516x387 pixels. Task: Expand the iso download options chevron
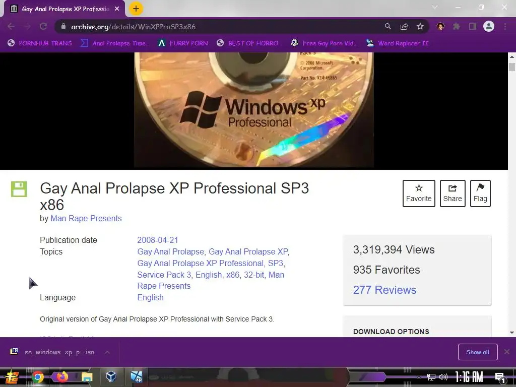pos(107,352)
